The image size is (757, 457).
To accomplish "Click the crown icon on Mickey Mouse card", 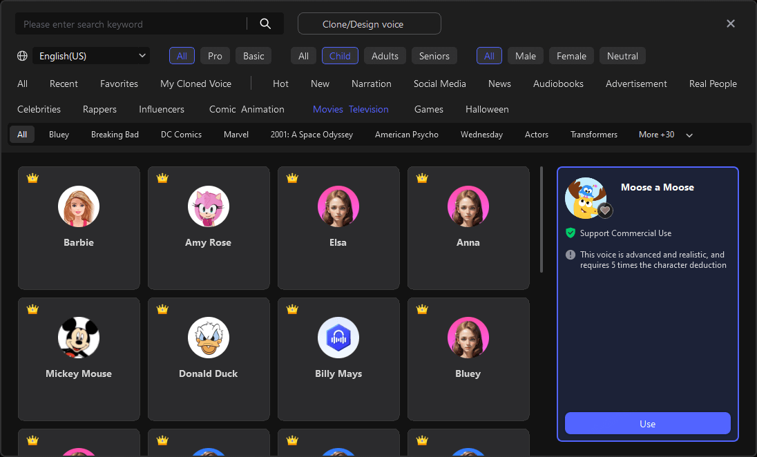I will 32,309.
